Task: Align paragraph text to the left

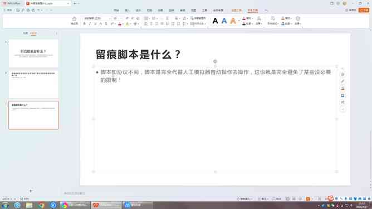Action: (x=146, y=24)
